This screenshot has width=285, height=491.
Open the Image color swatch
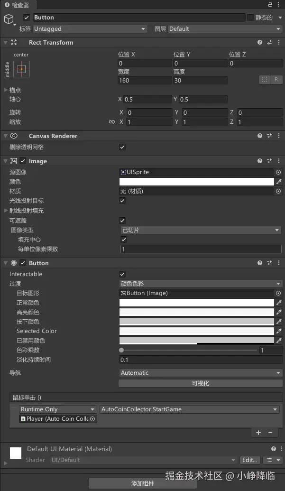click(x=196, y=182)
